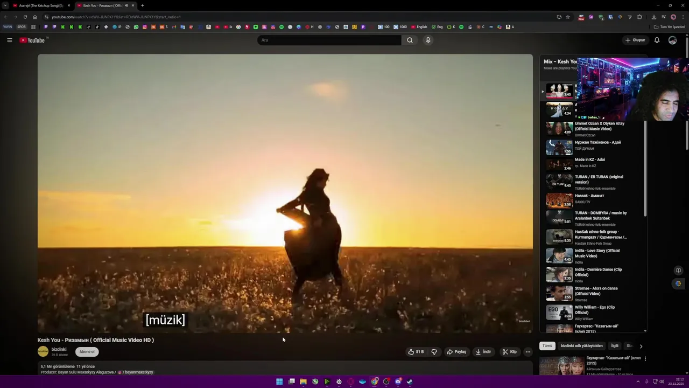
Task: Subscribe with Abone ol button
Action: (x=87, y=352)
